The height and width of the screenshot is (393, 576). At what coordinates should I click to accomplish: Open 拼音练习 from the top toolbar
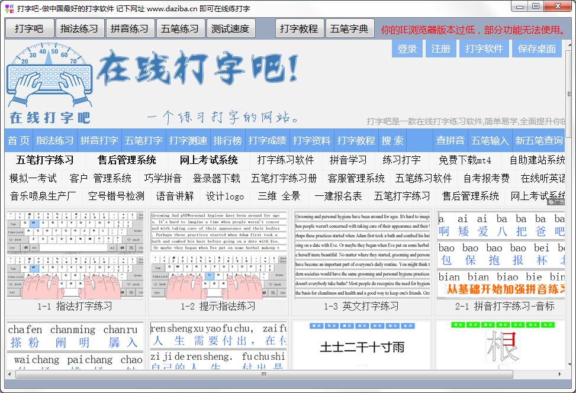click(x=130, y=28)
